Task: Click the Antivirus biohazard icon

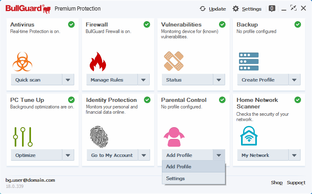Action: (22, 62)
